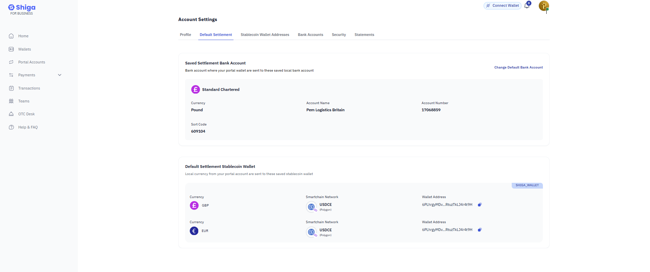Click Saved Settlement Bank Account heading
650x272 pixels.
tap(215, 63)
